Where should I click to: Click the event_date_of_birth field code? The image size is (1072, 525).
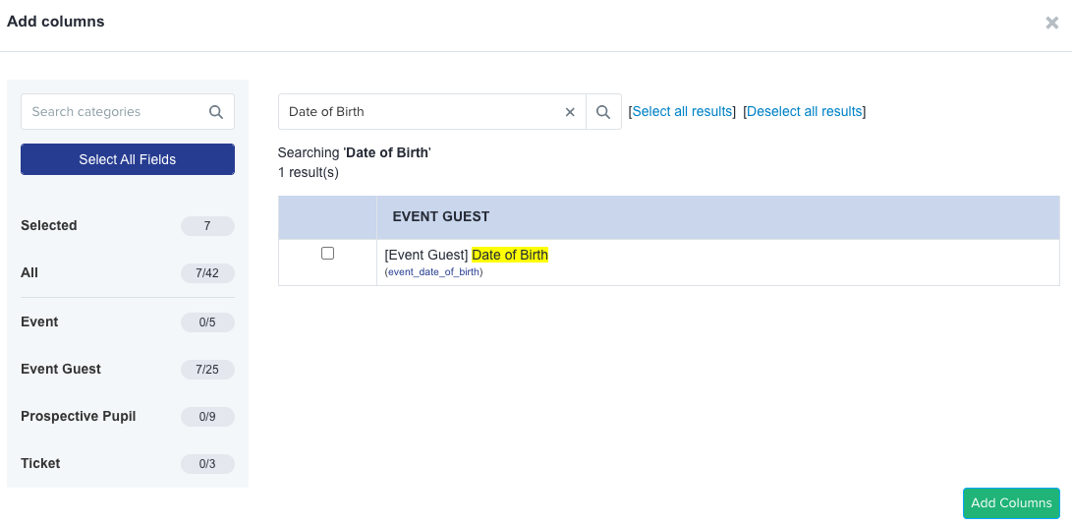click(x=433, y=271)
